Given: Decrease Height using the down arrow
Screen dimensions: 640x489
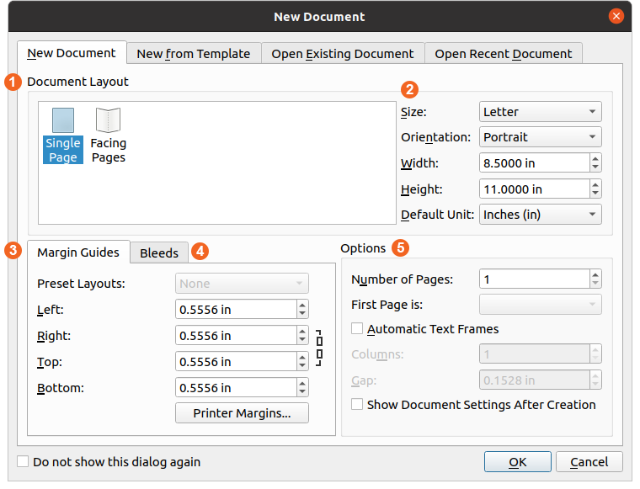Looking at the screenshot, I should pyautogui.click(x=595, y=194).
